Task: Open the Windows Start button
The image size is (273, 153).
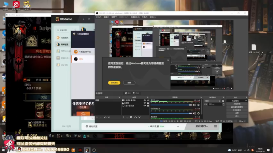Action: pos(3,150)
